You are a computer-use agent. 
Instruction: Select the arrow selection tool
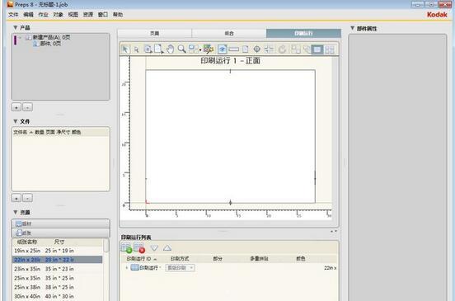click(125, 49)
